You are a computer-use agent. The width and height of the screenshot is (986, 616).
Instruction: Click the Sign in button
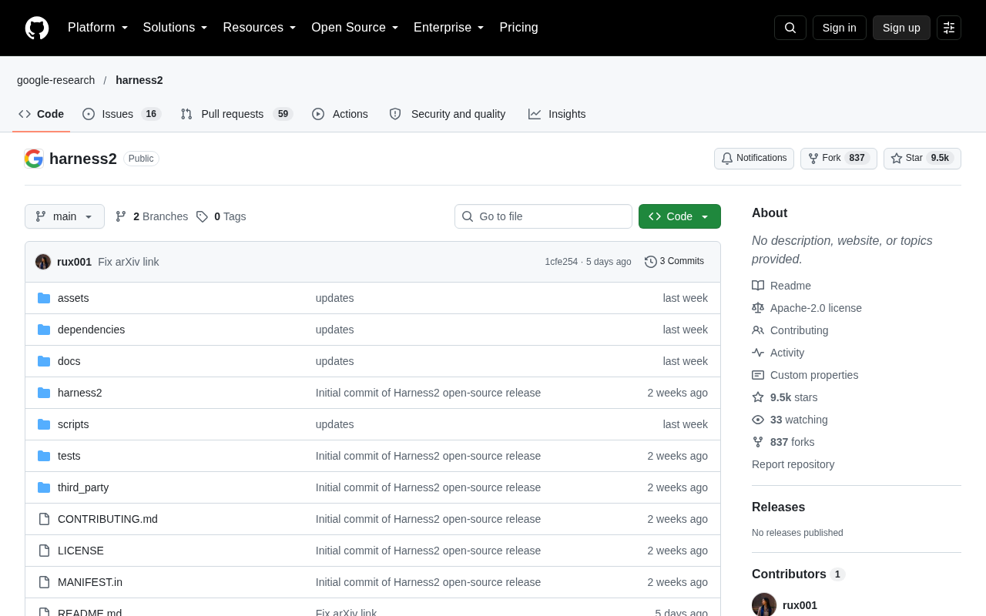click(840, 28)
